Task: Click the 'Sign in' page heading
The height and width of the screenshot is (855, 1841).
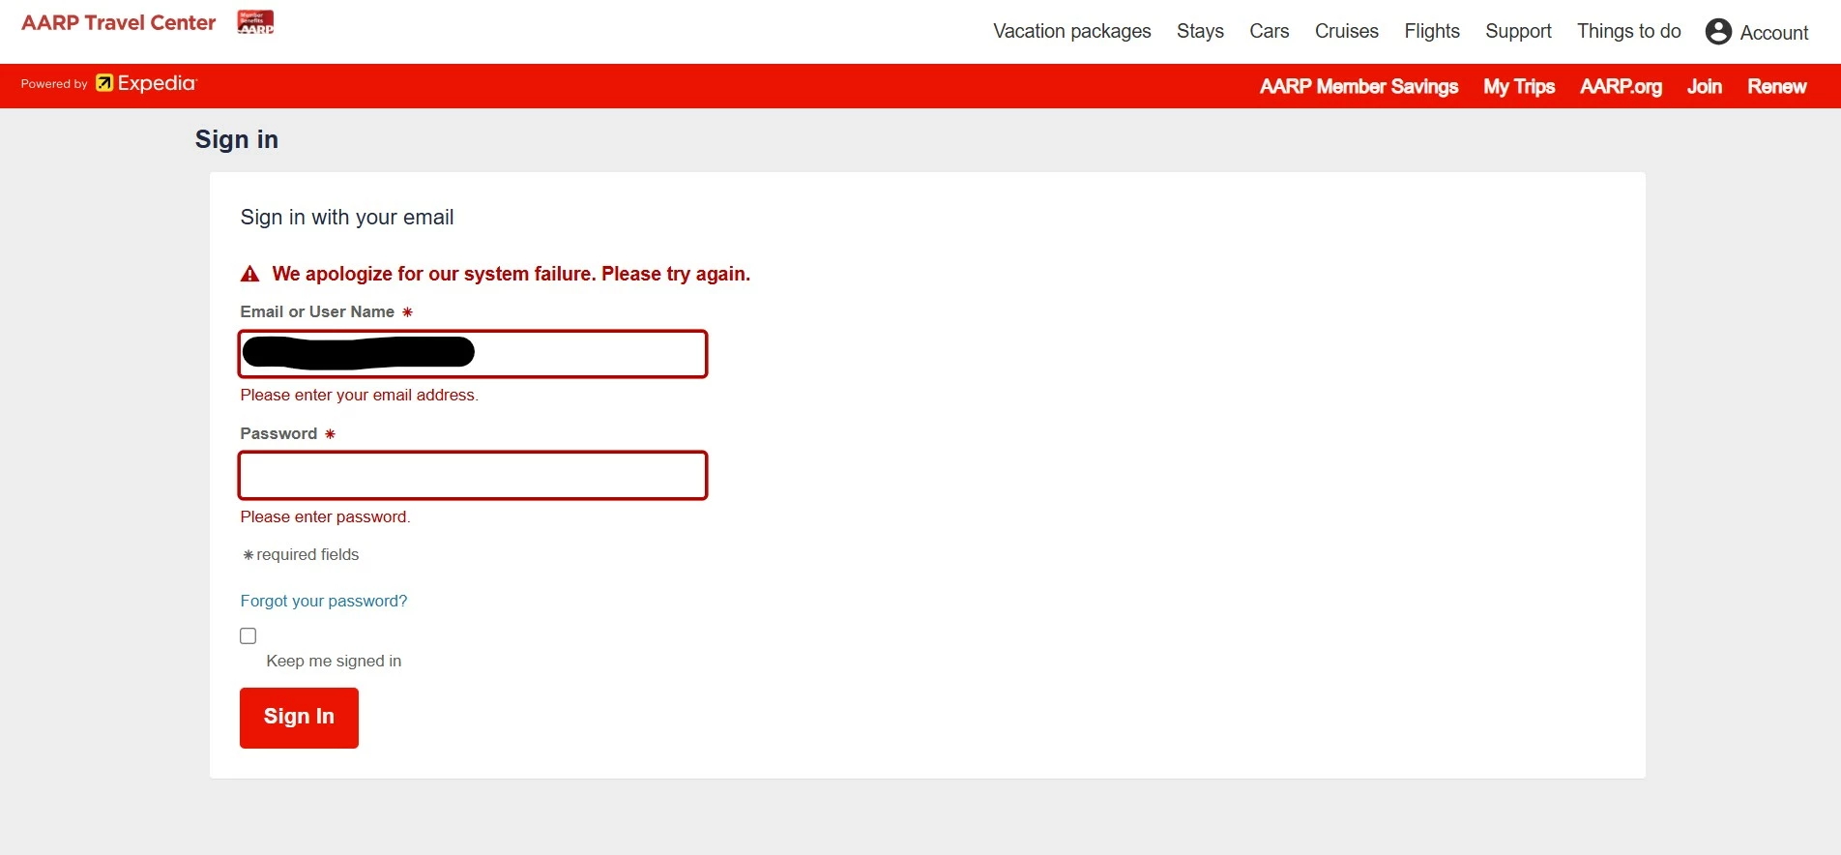Action: [x=237, y=139]
